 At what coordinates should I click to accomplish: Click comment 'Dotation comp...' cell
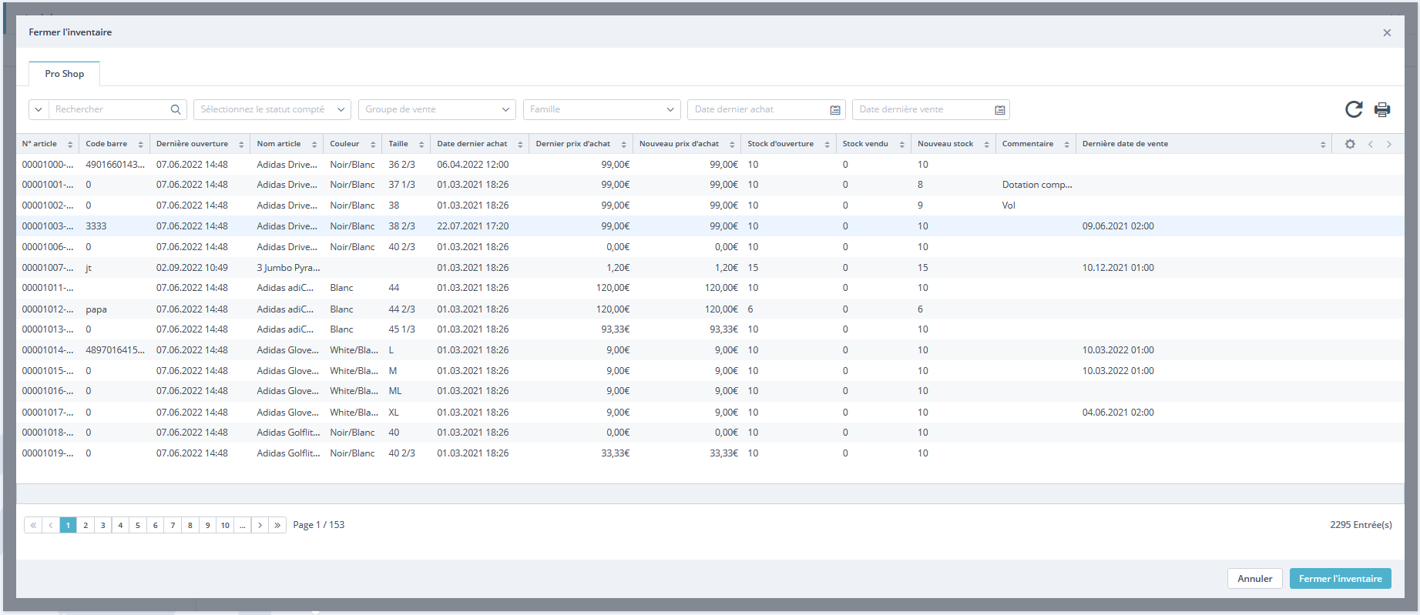[1036, 185]
